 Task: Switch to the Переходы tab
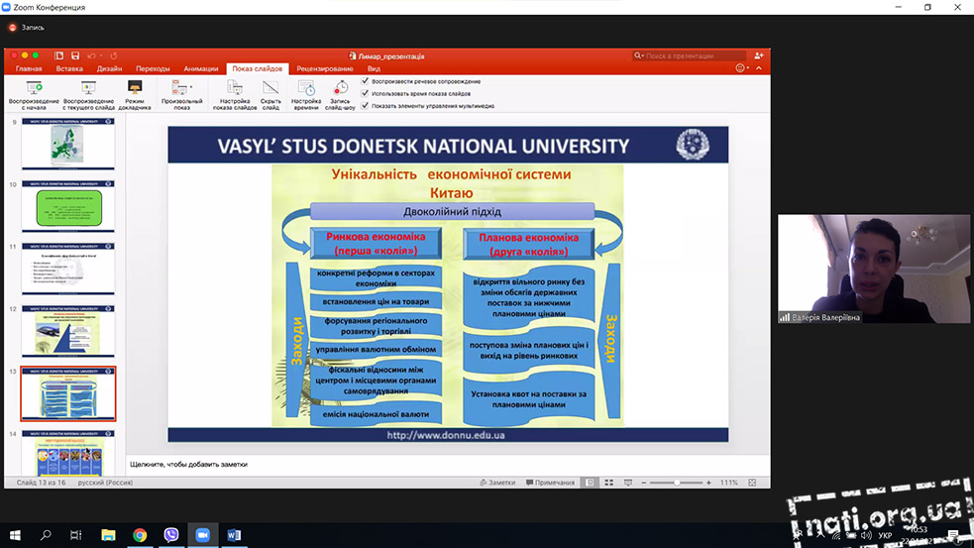(x=153, y=69)
